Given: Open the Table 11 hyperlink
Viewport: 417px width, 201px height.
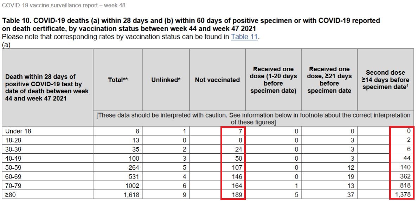Looking at the screenshot, I should tap(244, 36).
